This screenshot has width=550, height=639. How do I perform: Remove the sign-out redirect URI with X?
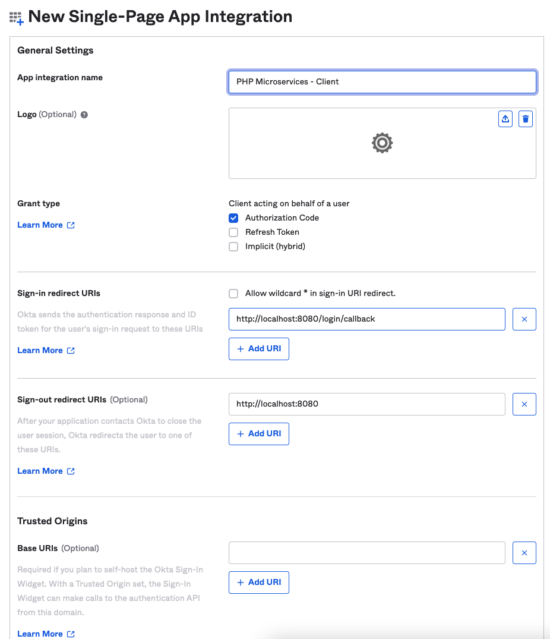(524, 404)
